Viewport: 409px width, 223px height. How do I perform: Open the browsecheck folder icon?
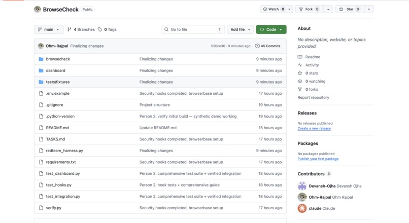41,59
